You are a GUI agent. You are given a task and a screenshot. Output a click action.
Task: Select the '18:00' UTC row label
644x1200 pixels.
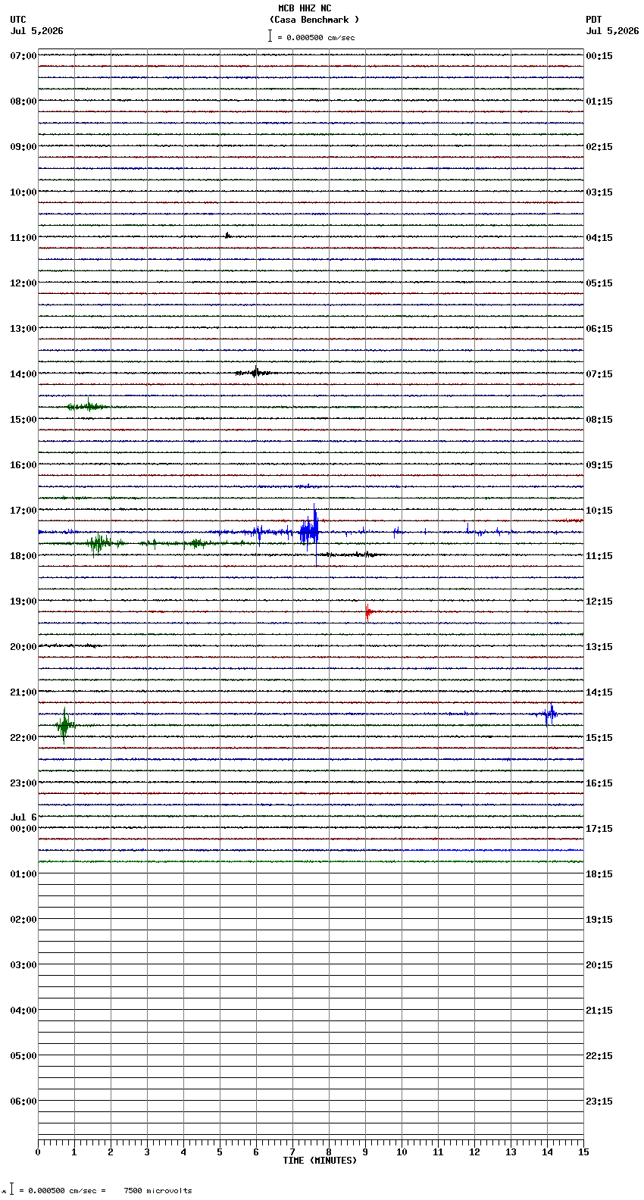(23, 556)
